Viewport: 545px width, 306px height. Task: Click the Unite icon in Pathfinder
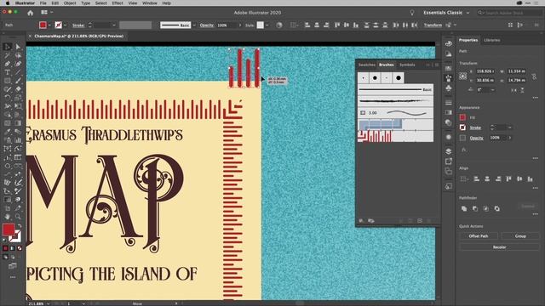tap(464, 208)
